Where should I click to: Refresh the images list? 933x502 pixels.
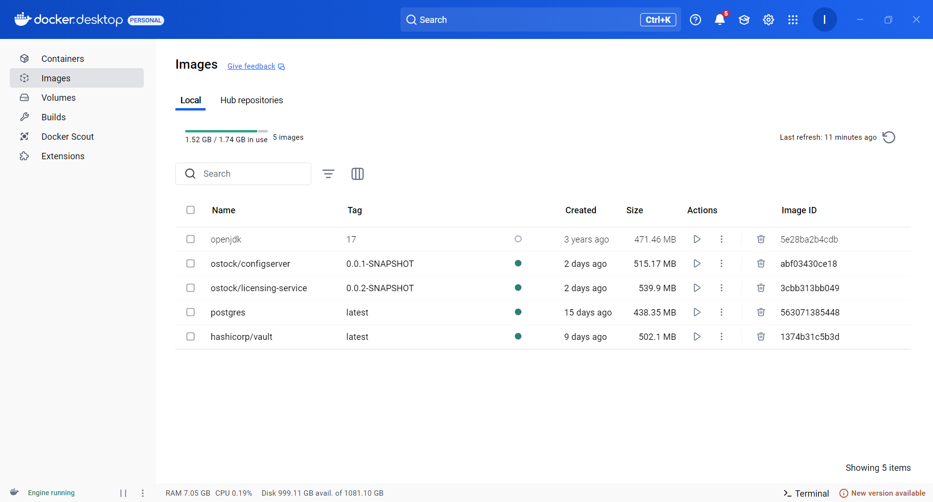click(889, 137)
